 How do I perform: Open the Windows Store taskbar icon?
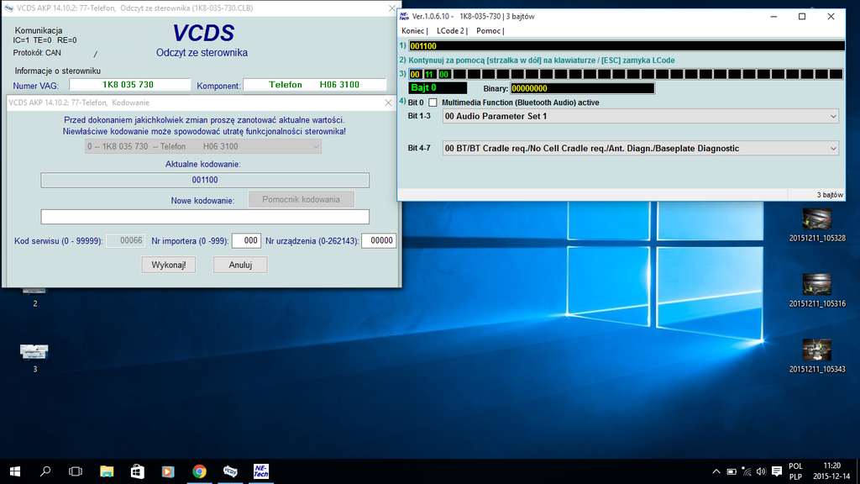coord(137,471)
